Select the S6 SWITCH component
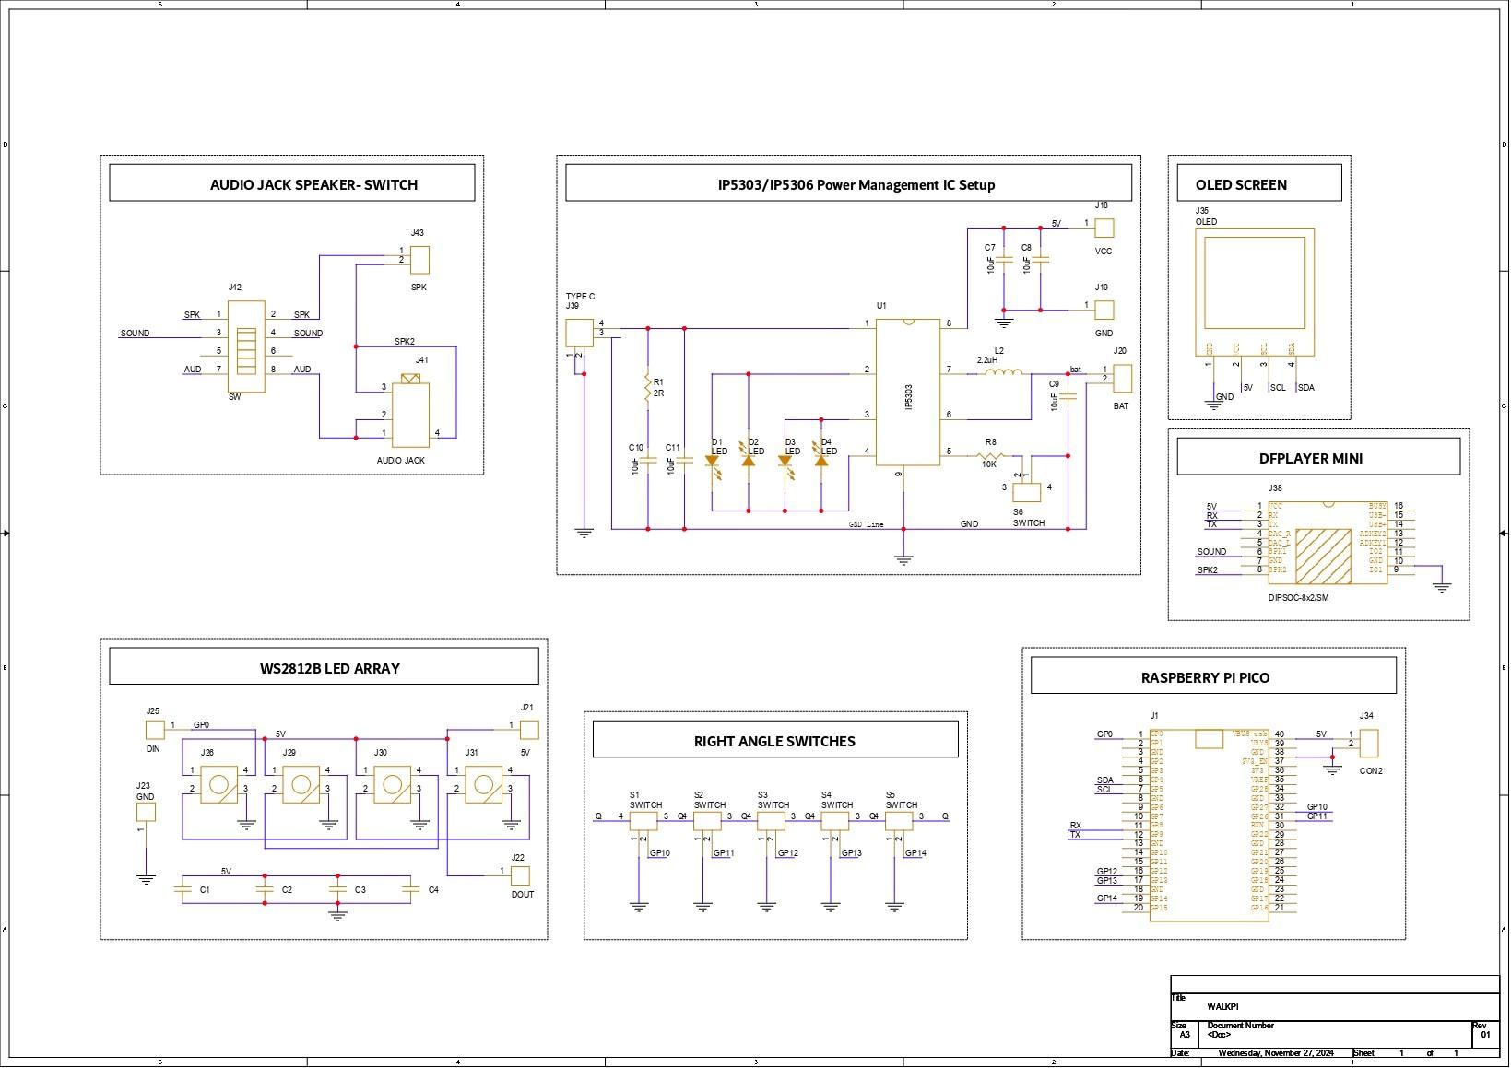This screenshot has width=1511, height=1068. click(1027, 492)
